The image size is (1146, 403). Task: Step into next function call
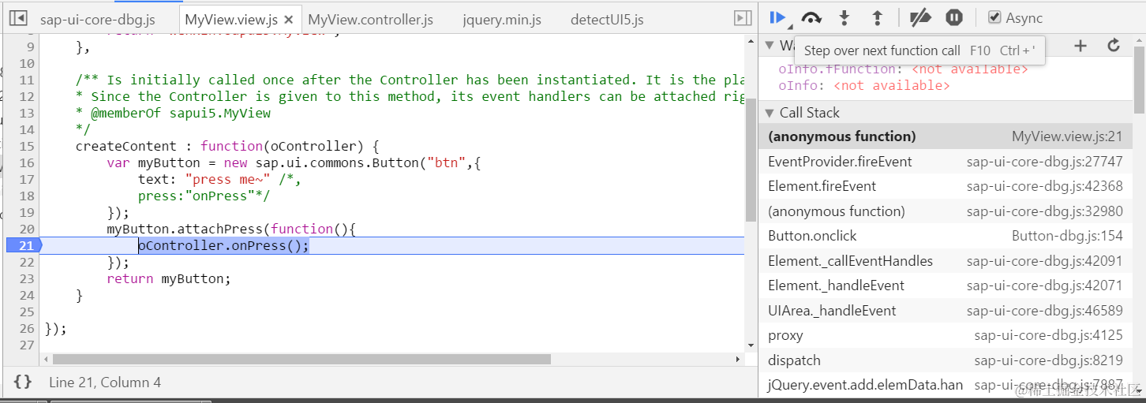point(845,17)
